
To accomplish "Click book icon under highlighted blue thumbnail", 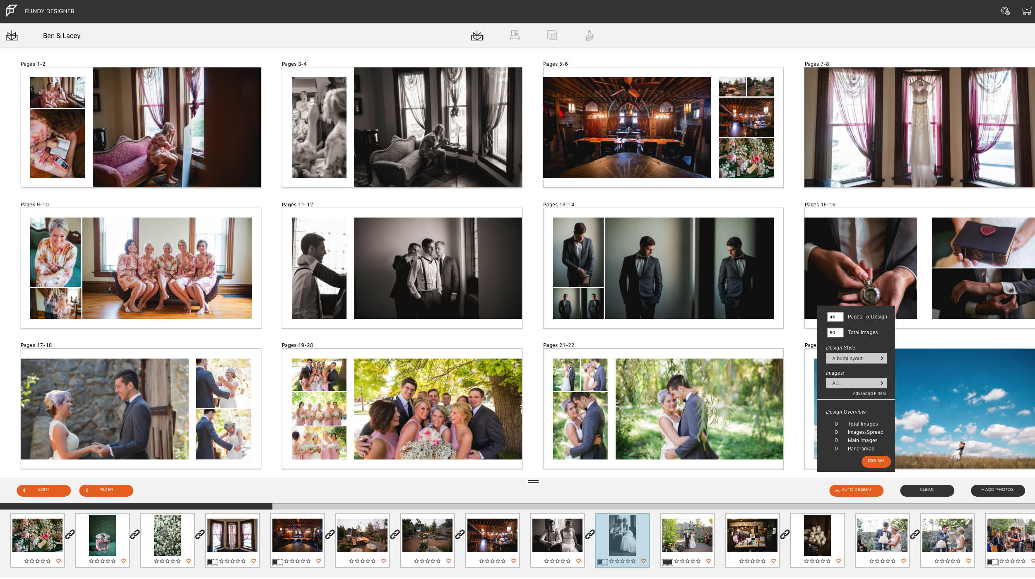I will 602,562.
